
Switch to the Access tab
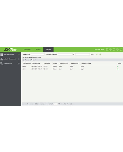pyautogui.click(x=38, y=49)
